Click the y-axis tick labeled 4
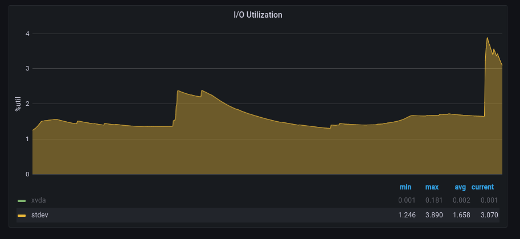The width and height of the screenshot is (520, 239). click(x=27, y=34)
